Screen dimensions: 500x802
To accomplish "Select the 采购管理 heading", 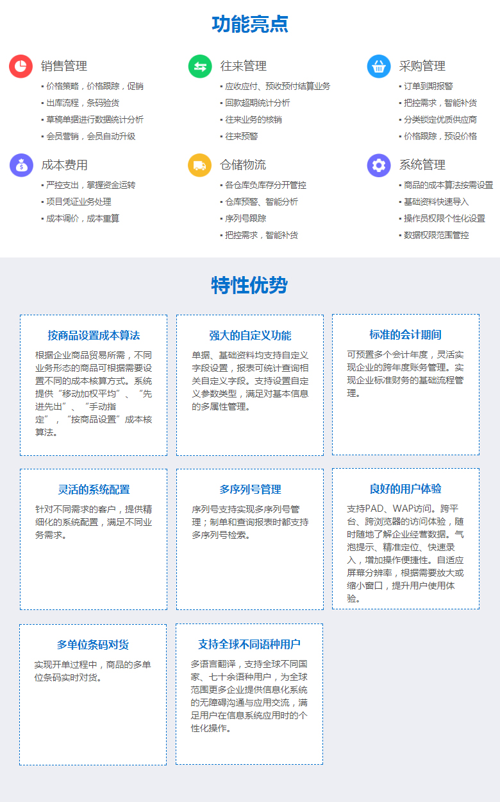I will click(x=422, y=66).
